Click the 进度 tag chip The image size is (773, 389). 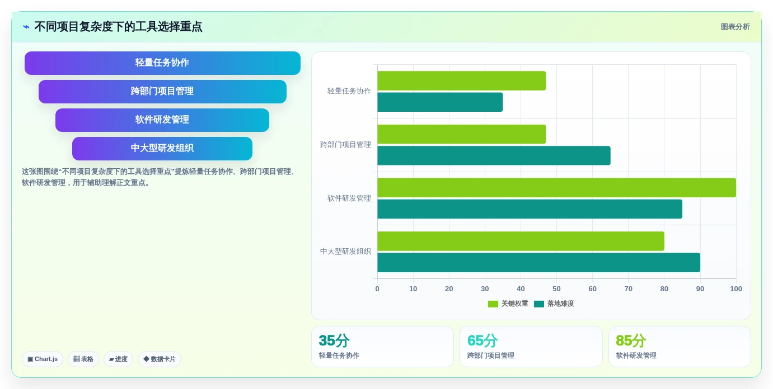(118, 359)
